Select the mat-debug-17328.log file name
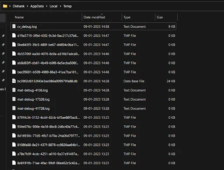224x170 pixels. tap(33, 99)
